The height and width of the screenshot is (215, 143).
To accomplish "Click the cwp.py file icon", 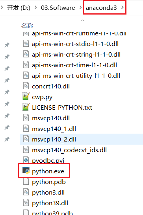I will coord(26,96).
